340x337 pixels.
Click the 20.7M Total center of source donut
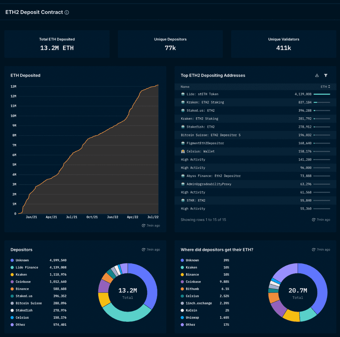(298, 293)
